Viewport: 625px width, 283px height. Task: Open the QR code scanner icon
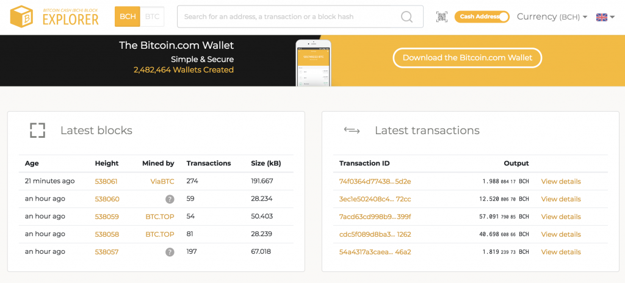(442, 17)
